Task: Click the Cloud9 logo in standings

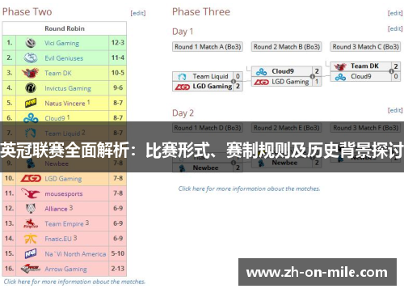Action: click(x=31, y=117)
